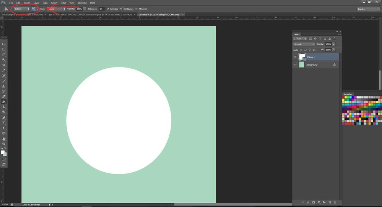Screen dimensions: 382x207
Task: Disable the Contiguous checkbox
Action: coord(121,9)
